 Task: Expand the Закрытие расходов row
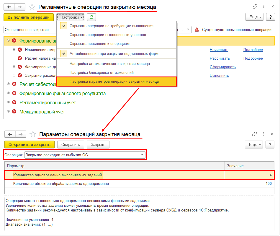tap(14, 75)
